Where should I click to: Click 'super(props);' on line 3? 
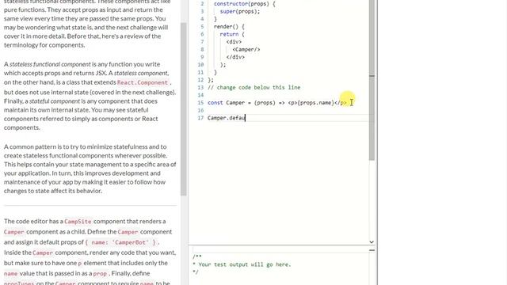click(239, 11)
